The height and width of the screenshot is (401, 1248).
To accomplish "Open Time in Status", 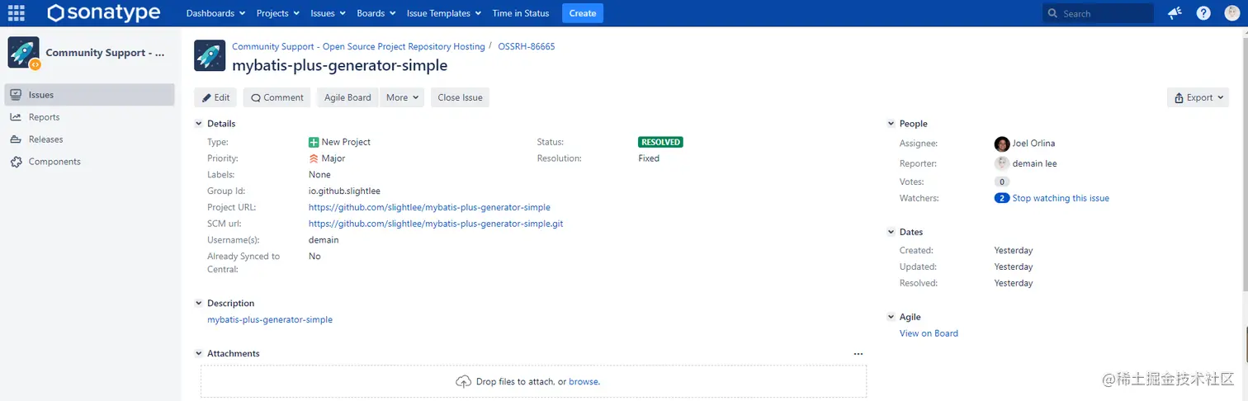I will coord(521,13).
